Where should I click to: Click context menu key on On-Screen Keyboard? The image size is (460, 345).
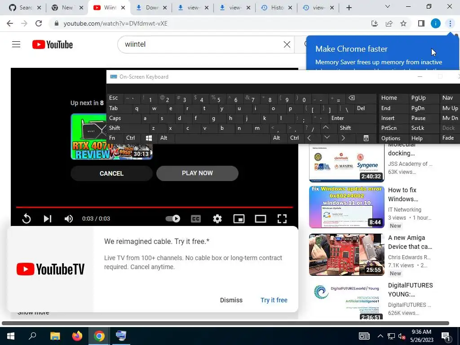(x=366, y=138)
